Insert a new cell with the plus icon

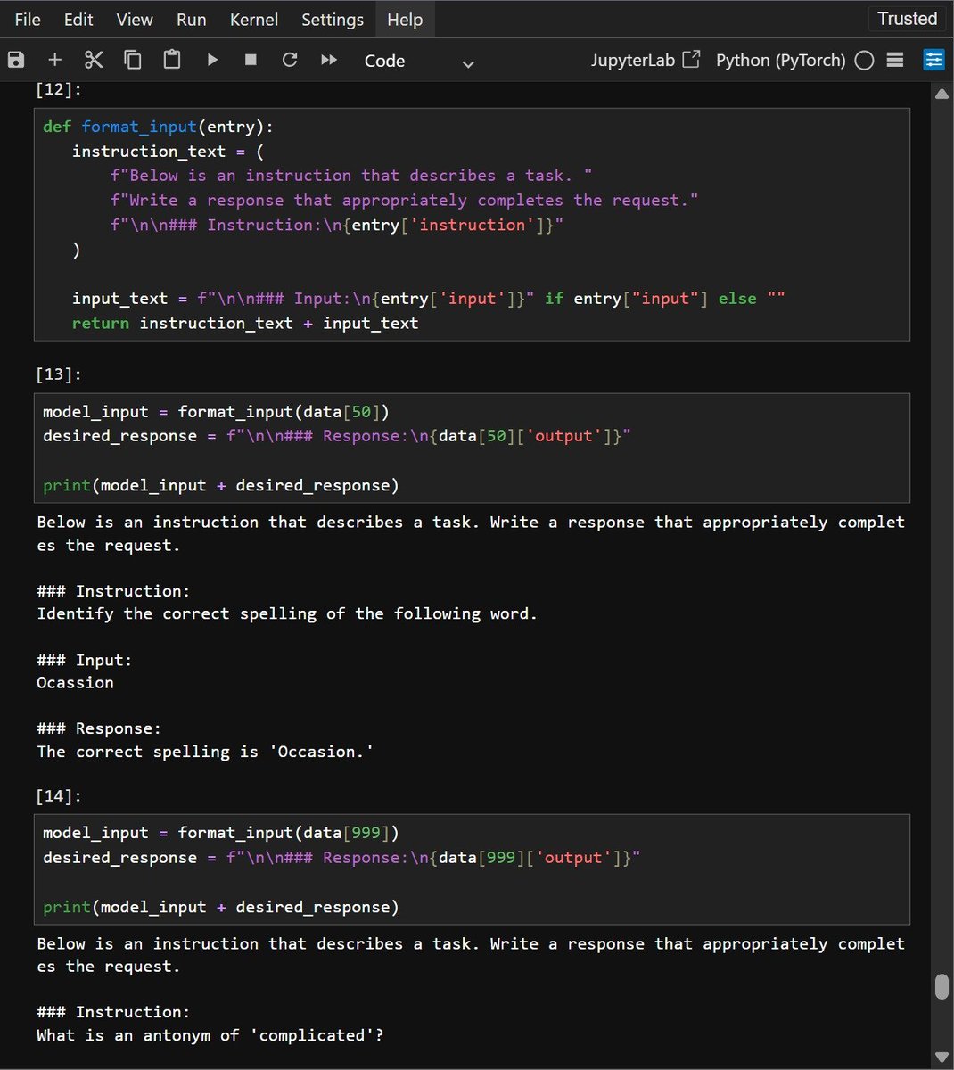[55, 60]
